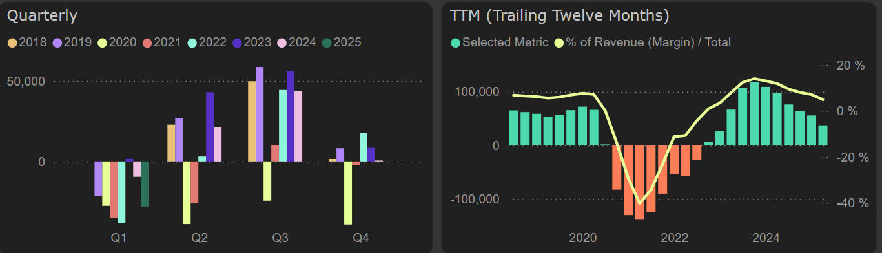The image size is (882, 253).
Task: Click the 2024 pink legend dot
Action: [x=282, y=43]
